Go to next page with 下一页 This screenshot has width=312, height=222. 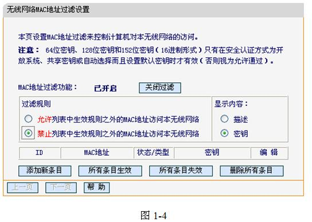(x=61, y=188)
